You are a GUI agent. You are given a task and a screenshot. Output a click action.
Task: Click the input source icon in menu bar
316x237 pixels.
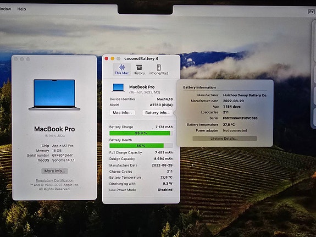click(312, 12)
